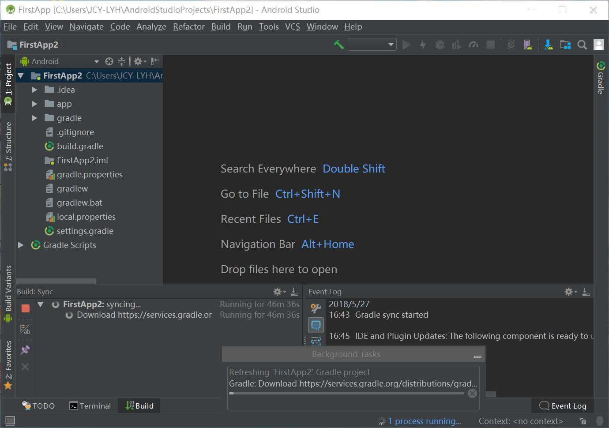Click the Sync Project with Gradle icon
This screenshot has width=609, height=428.
511,45
